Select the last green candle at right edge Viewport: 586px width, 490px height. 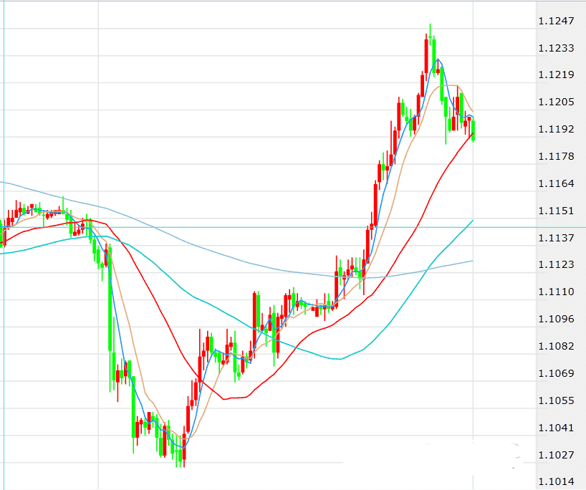coord(474,130)
